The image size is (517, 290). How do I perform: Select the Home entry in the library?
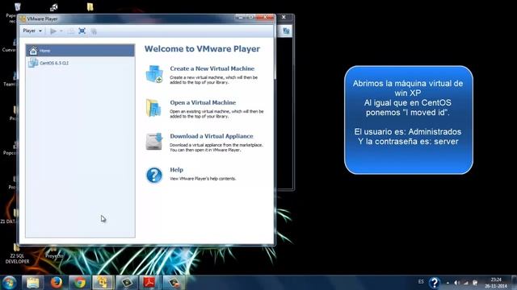point(80,51)
